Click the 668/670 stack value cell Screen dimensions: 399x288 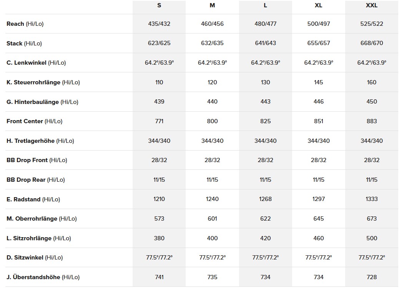[372, 43]
